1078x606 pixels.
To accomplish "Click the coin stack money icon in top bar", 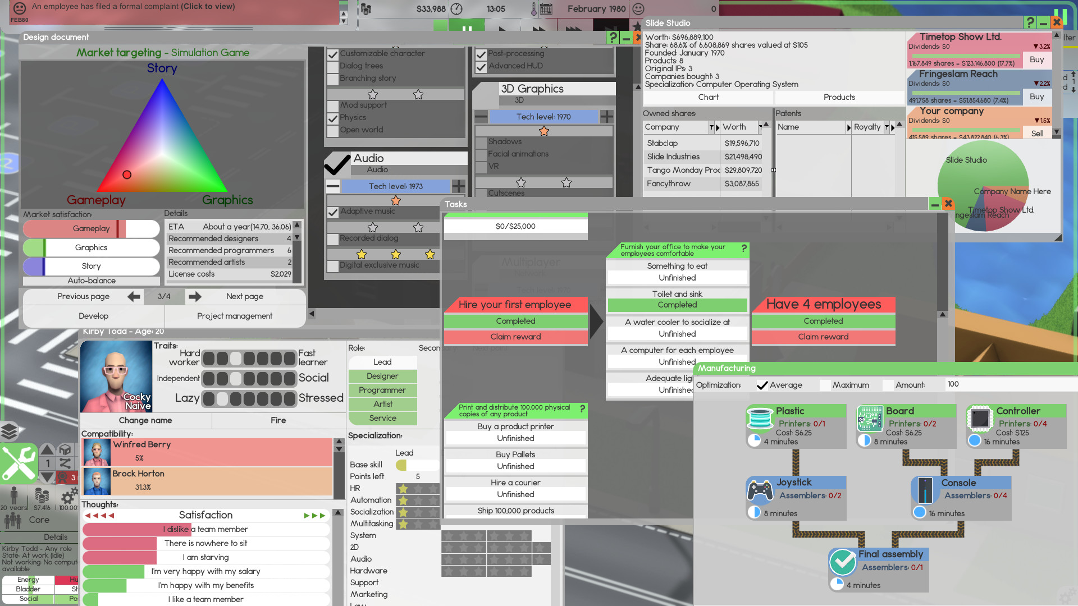I will (366, 9).
